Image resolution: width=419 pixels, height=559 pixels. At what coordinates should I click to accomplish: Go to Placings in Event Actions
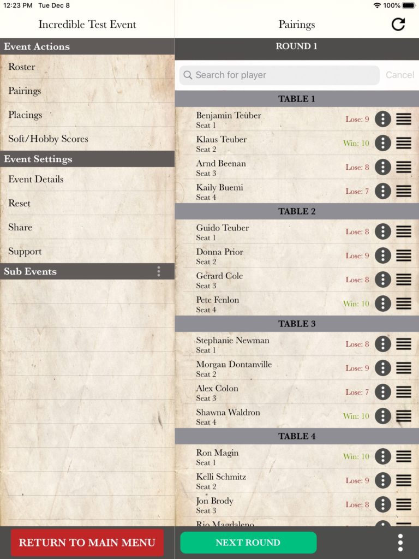pyautogui.click(x=87, y=115)
